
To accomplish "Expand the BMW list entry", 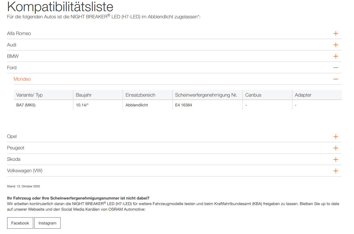I will point(13,56).
